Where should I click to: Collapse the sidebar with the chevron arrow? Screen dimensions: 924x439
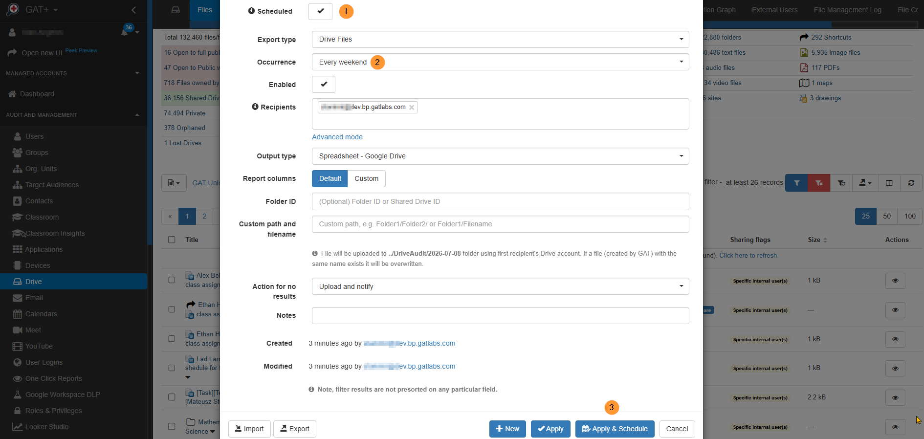[134, 10]
